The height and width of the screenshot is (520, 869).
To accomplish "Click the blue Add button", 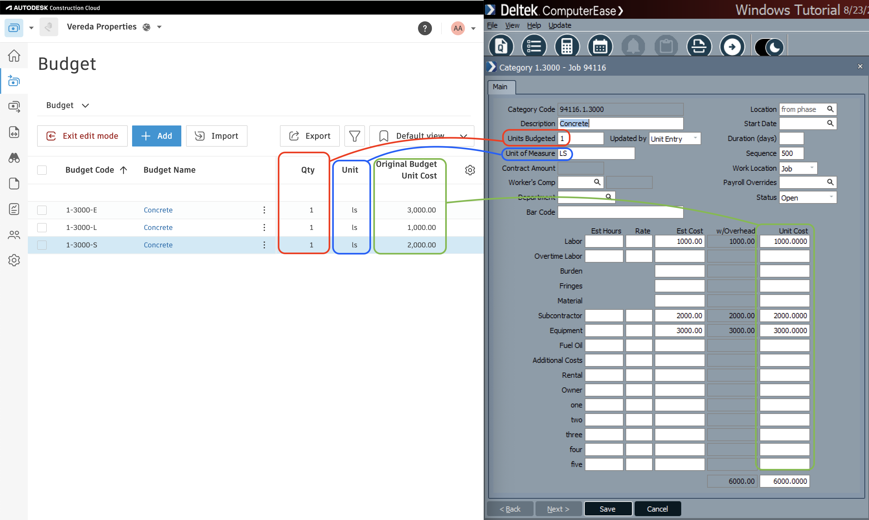I will pos(156,136).
